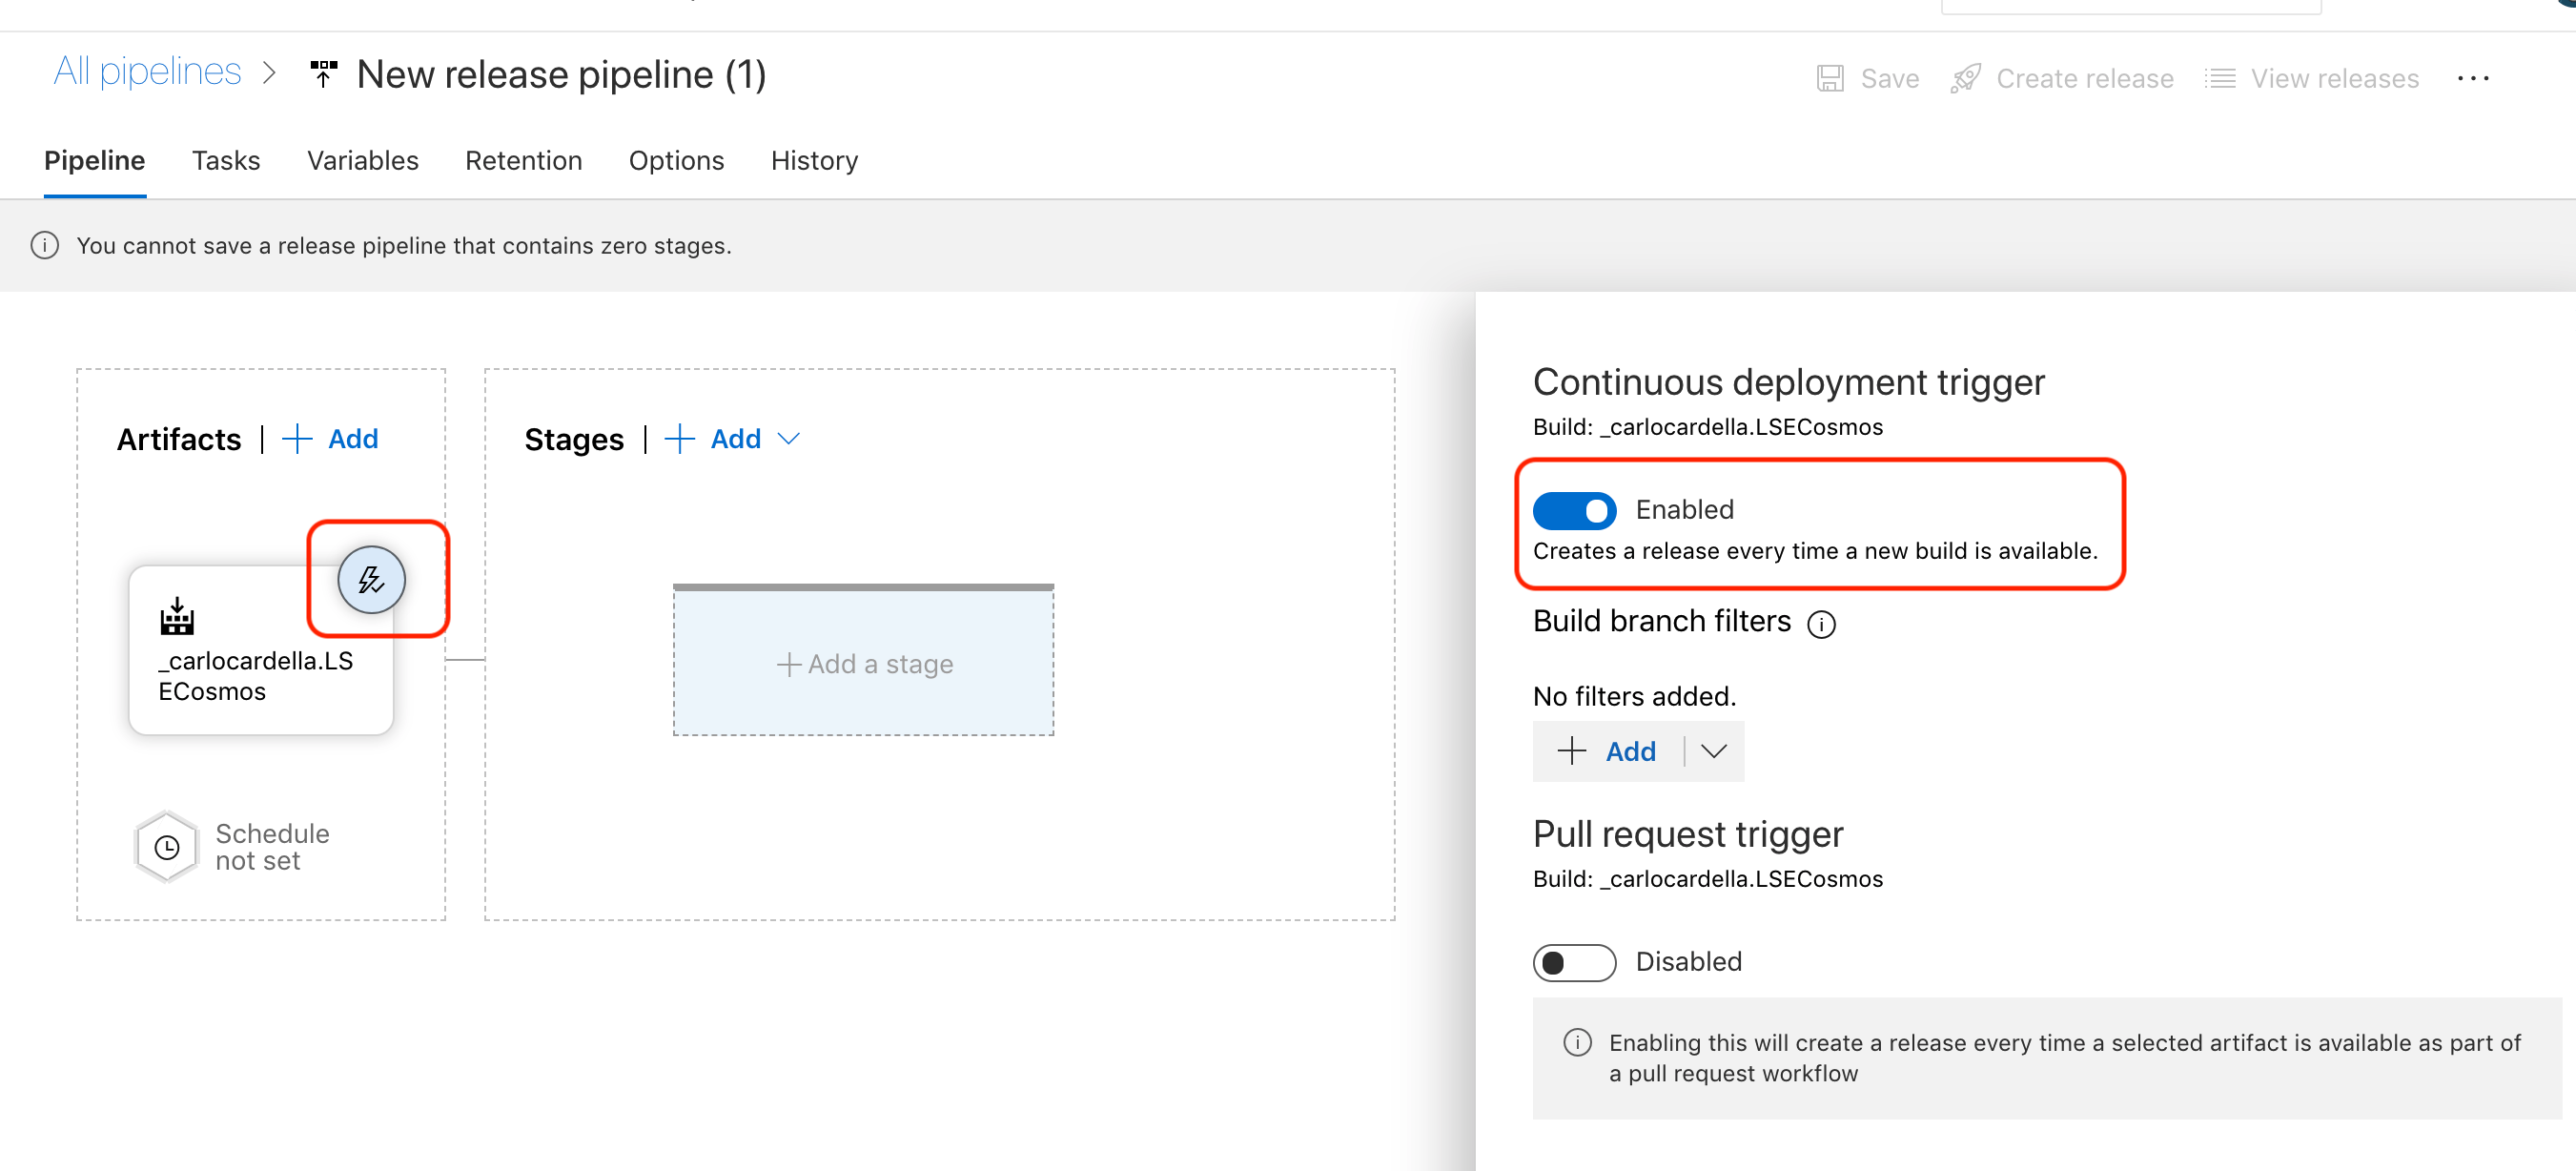This screenshot has width=2576, height=1171.
Task: Click the release pipeline icon beside title
Action: 323,75
